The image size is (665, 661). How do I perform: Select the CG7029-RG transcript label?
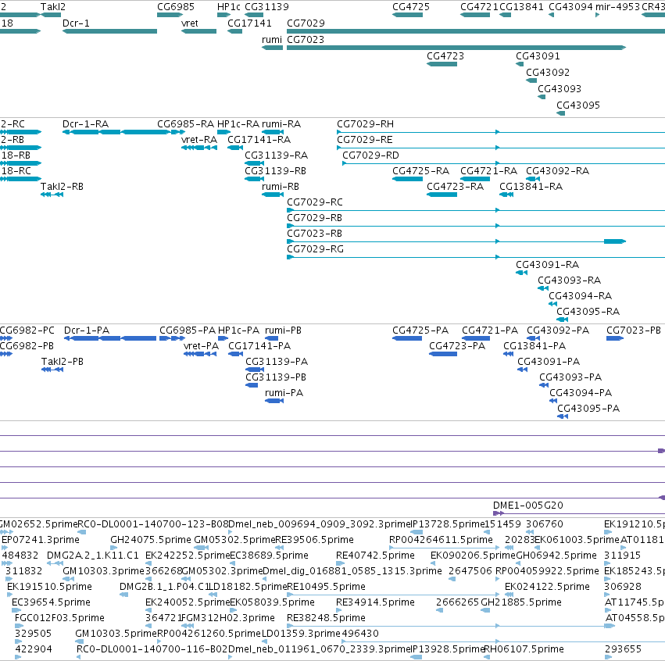click(315, 249)
